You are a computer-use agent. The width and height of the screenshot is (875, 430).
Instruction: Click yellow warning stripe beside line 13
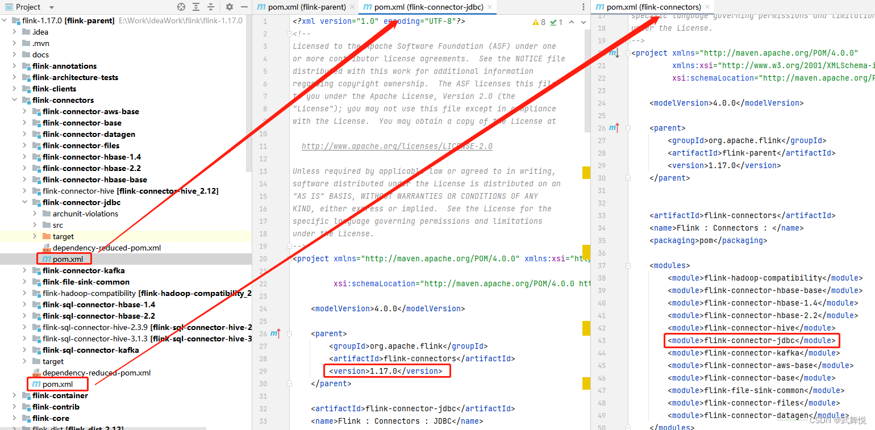click(x=586, y=172)
